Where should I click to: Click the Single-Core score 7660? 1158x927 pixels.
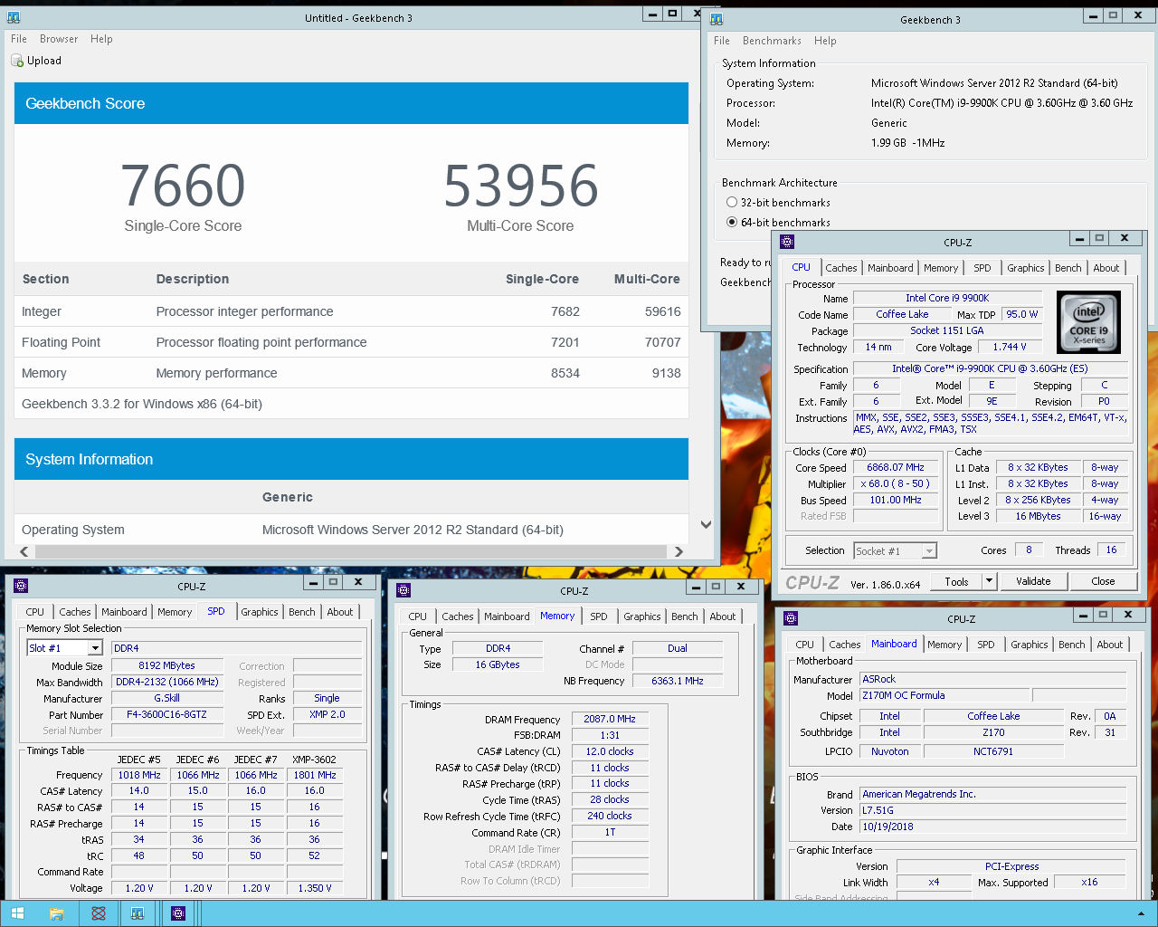[183, 186]
